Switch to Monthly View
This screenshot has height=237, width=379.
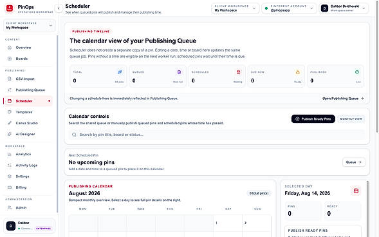[351, 118]
